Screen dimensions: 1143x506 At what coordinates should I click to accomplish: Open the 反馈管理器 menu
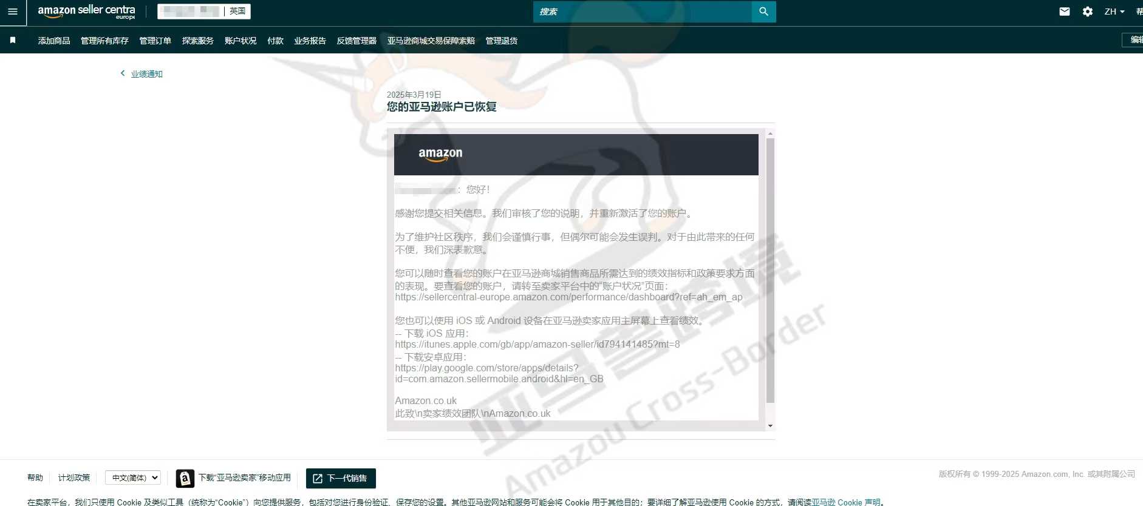(x=357, y=41)
